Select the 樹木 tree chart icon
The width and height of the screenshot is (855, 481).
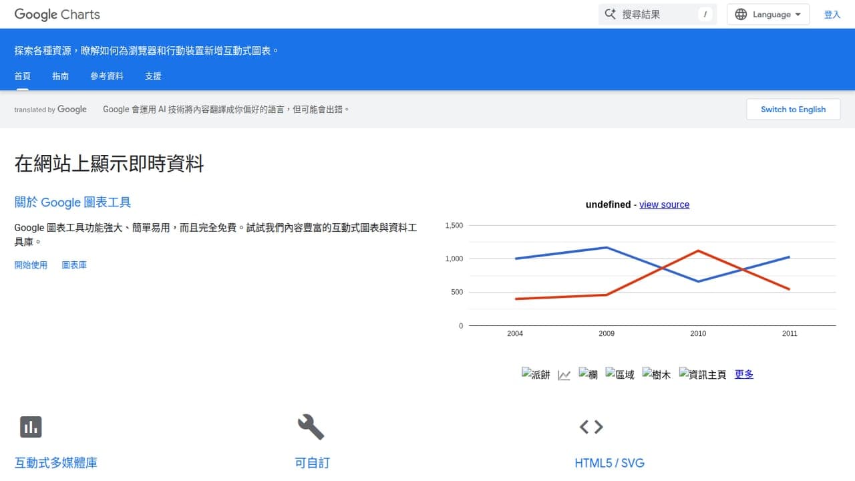pyautogui.click(x=656, y=375)
